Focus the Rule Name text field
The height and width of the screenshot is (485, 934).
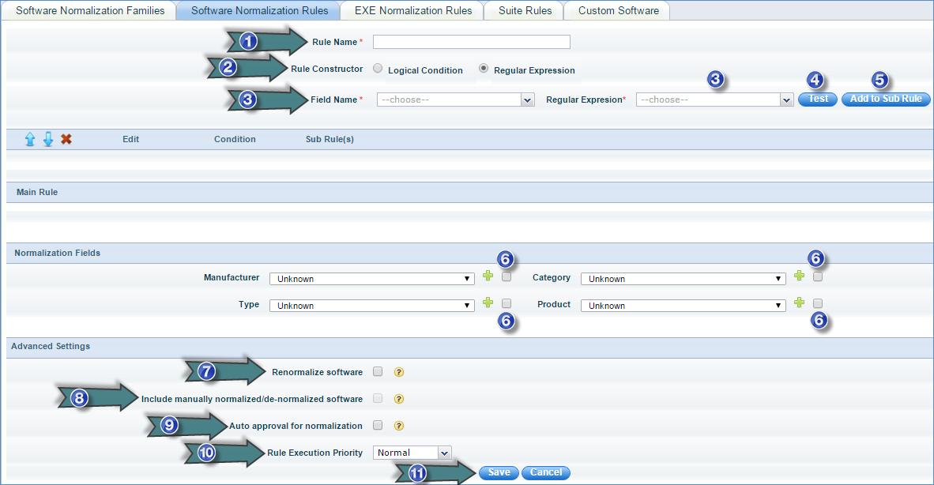click(x=471, y=42)
